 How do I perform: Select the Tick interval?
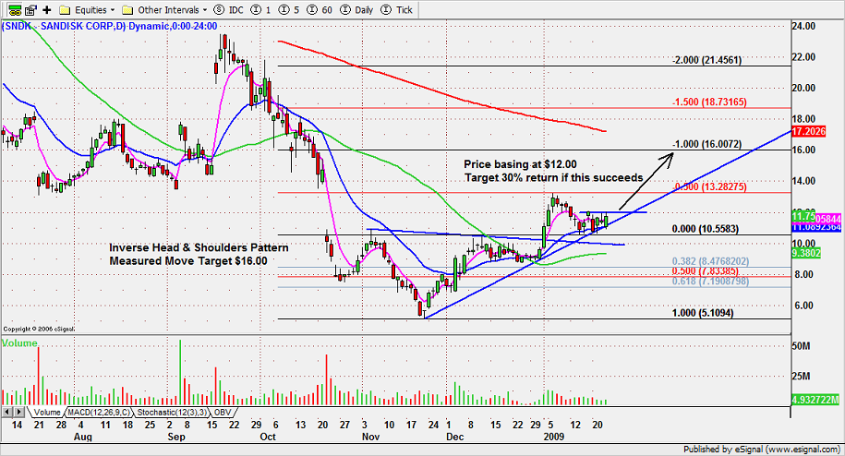point(404,9)
